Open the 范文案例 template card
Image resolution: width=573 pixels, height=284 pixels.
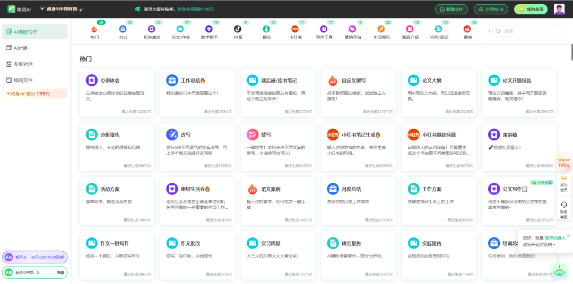(x=277, y=201)
